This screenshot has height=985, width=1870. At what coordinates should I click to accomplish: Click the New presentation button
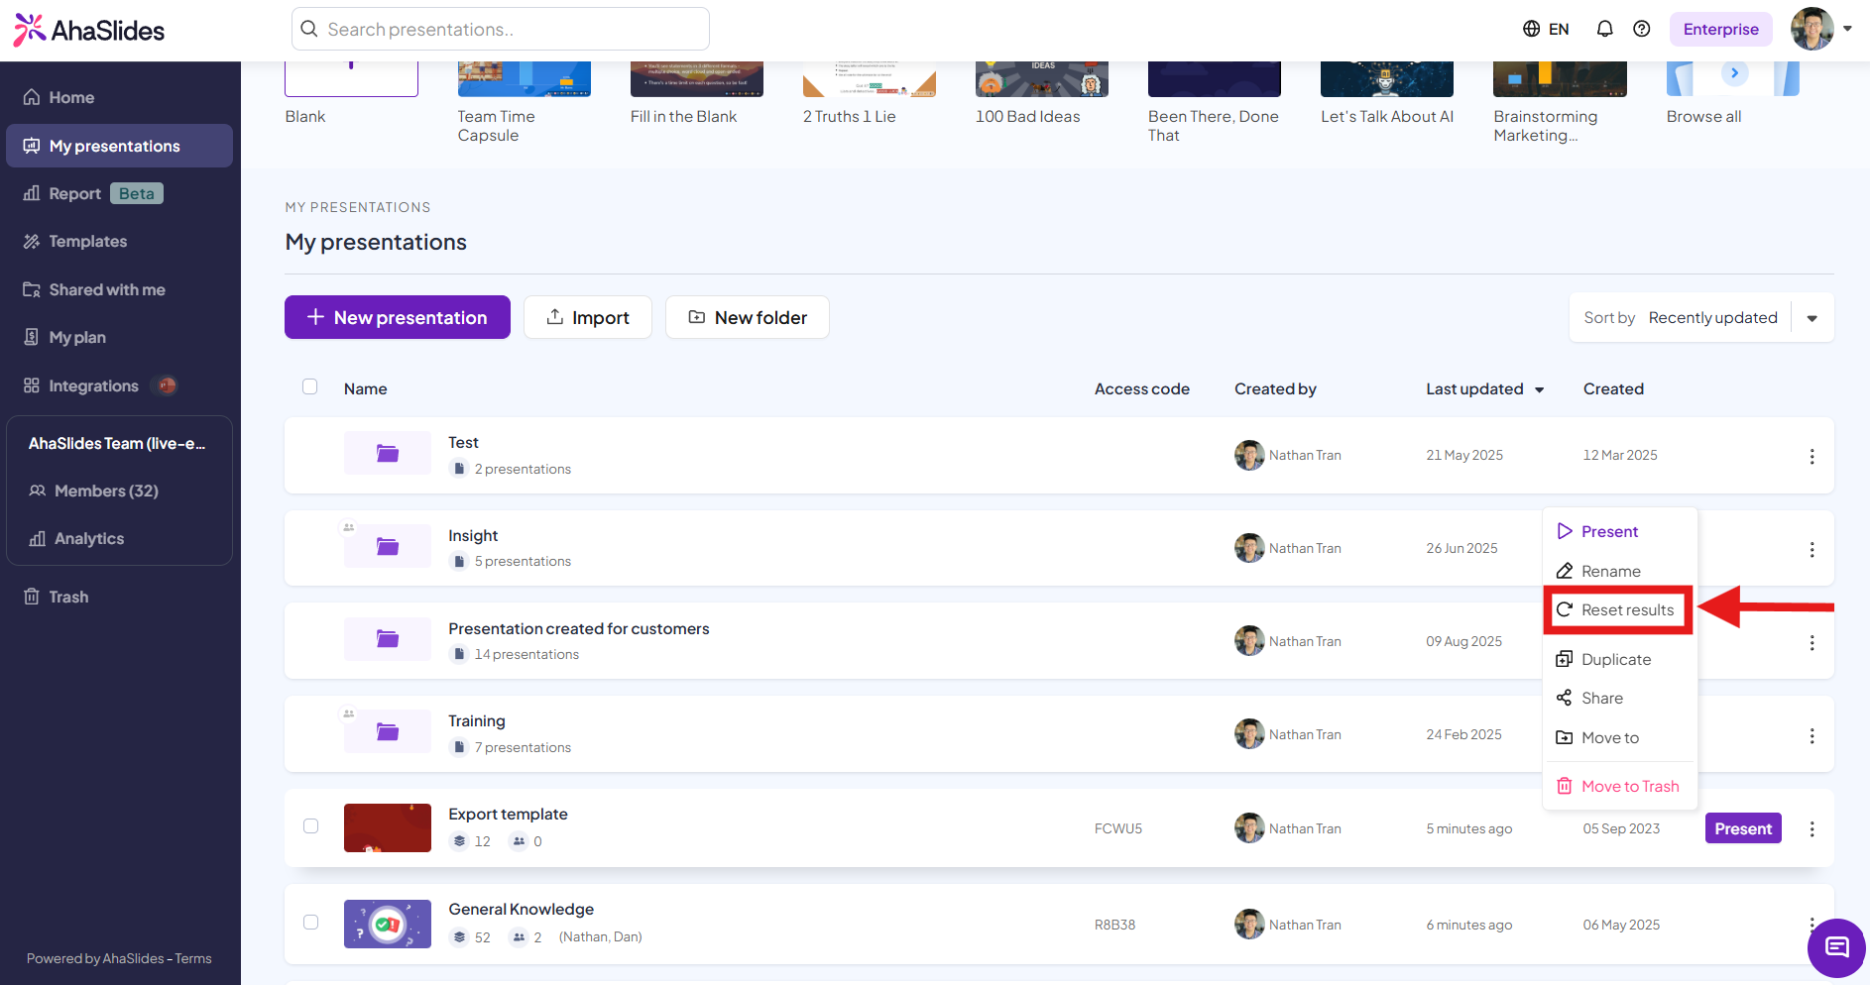click(398, 317)
